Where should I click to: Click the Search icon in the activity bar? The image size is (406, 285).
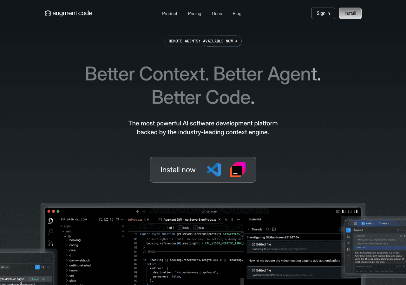coord(50,232)
